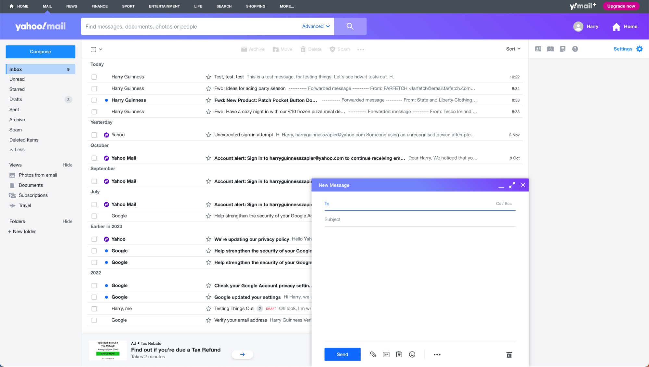Expand the Sort dropdown in inbox
This screenshot has height=367, width=649.
[x=513, y=49]
